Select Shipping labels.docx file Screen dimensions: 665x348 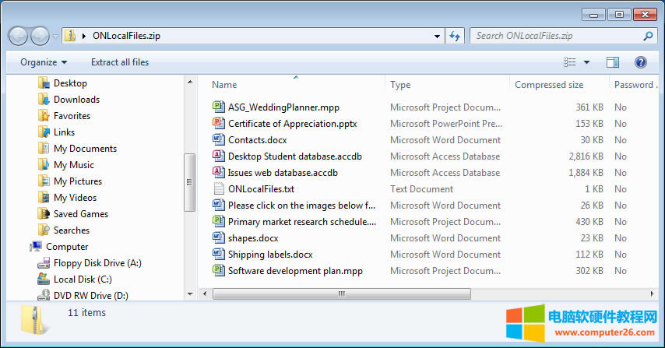pos(270,255)
